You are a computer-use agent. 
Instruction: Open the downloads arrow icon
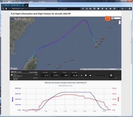[x=102, y=9]
